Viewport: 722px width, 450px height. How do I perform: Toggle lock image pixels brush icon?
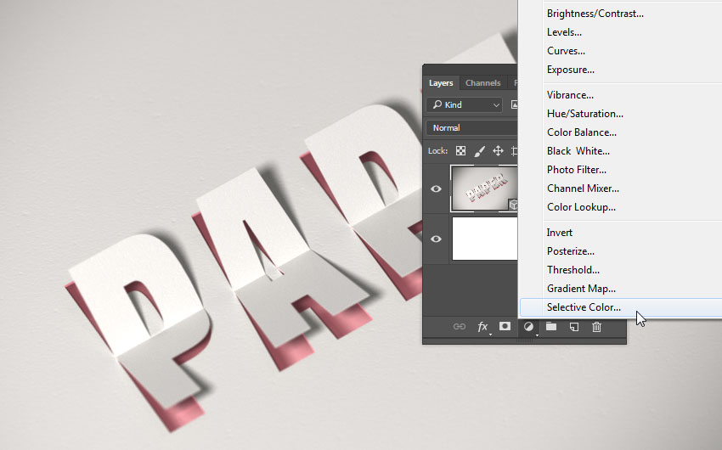click(479, 151)
